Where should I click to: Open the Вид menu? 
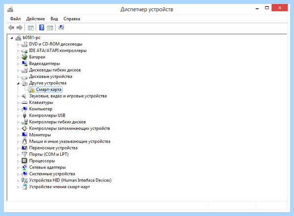click(x=54, y=19)
